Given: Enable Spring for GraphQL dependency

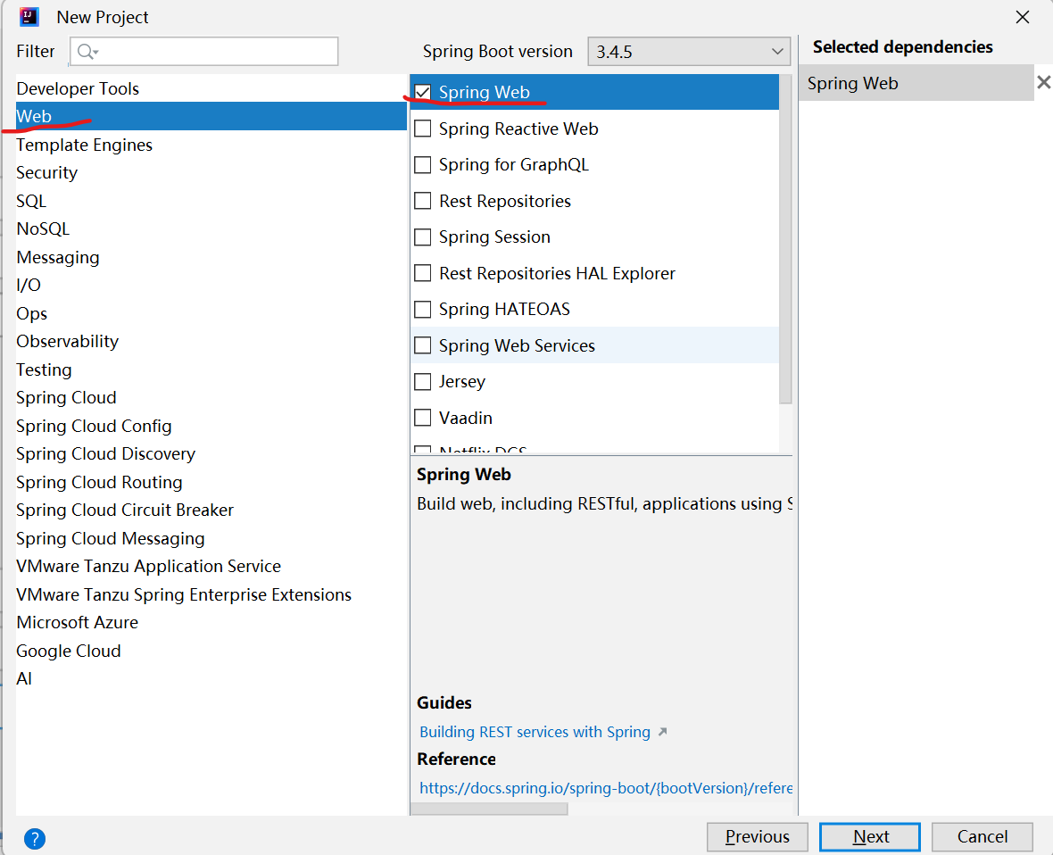Looking at the screenshot, I should click(422, 164).
